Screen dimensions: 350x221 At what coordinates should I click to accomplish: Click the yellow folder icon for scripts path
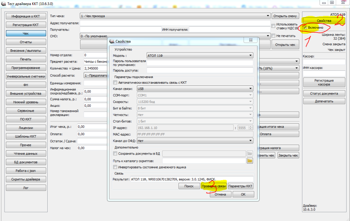click(250, 161)
